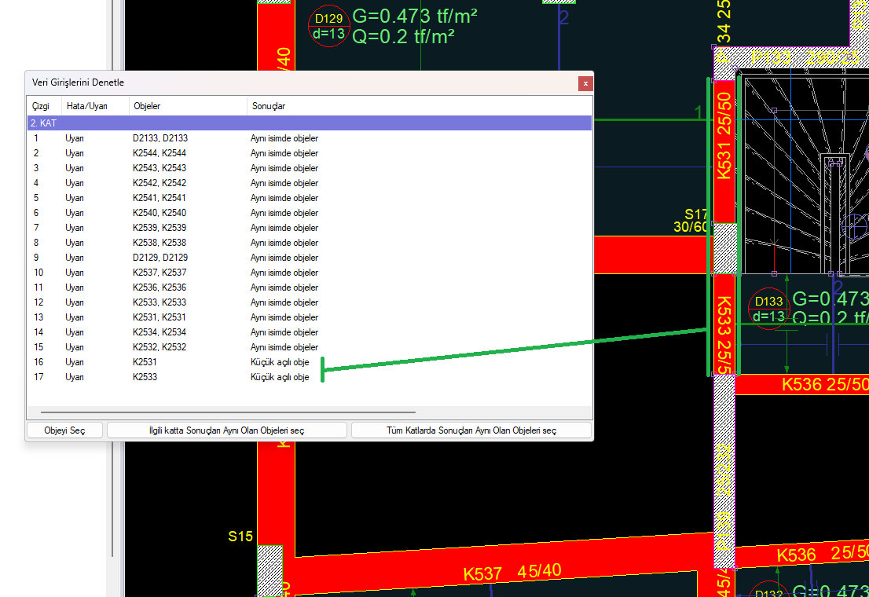Select row 2 with K2544, K2544

[310, 153]
